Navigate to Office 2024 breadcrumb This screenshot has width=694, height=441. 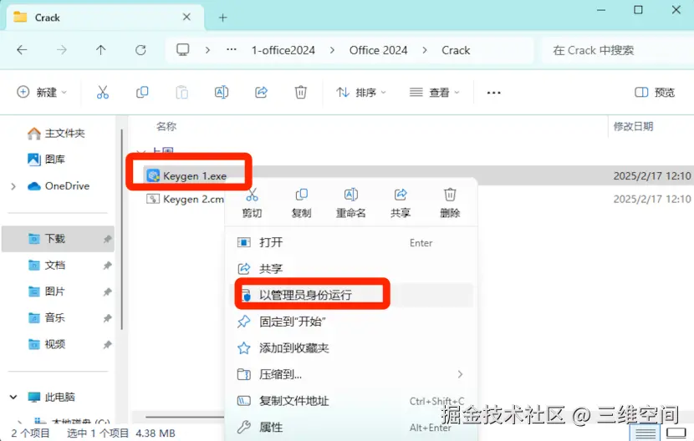pos(379,50)
